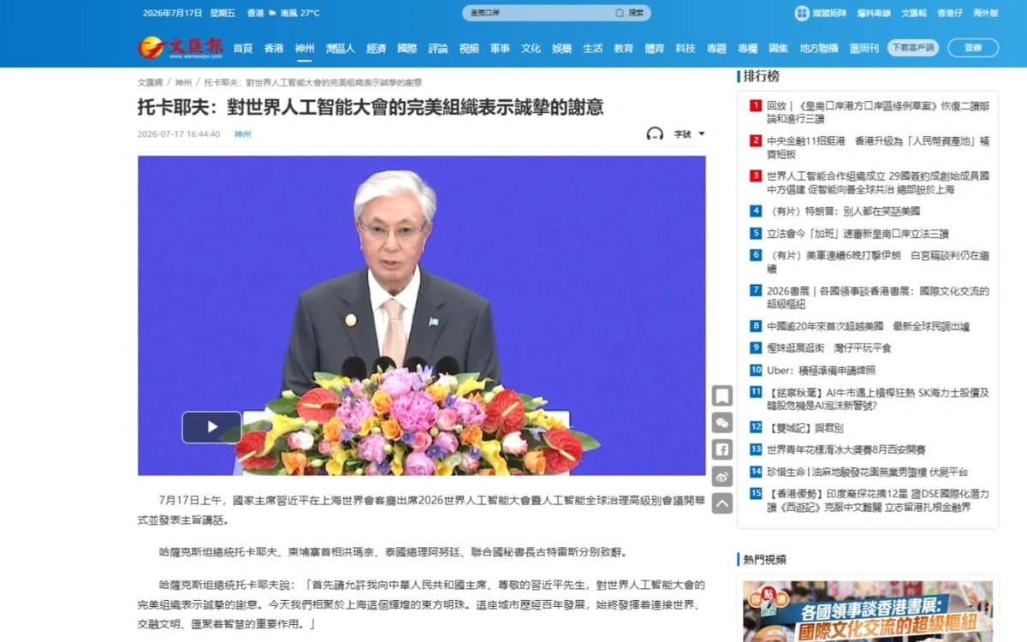Open the 字號 font size dropdown
Viewport: 1027px width, 642px height.
[x=689, y=134]
